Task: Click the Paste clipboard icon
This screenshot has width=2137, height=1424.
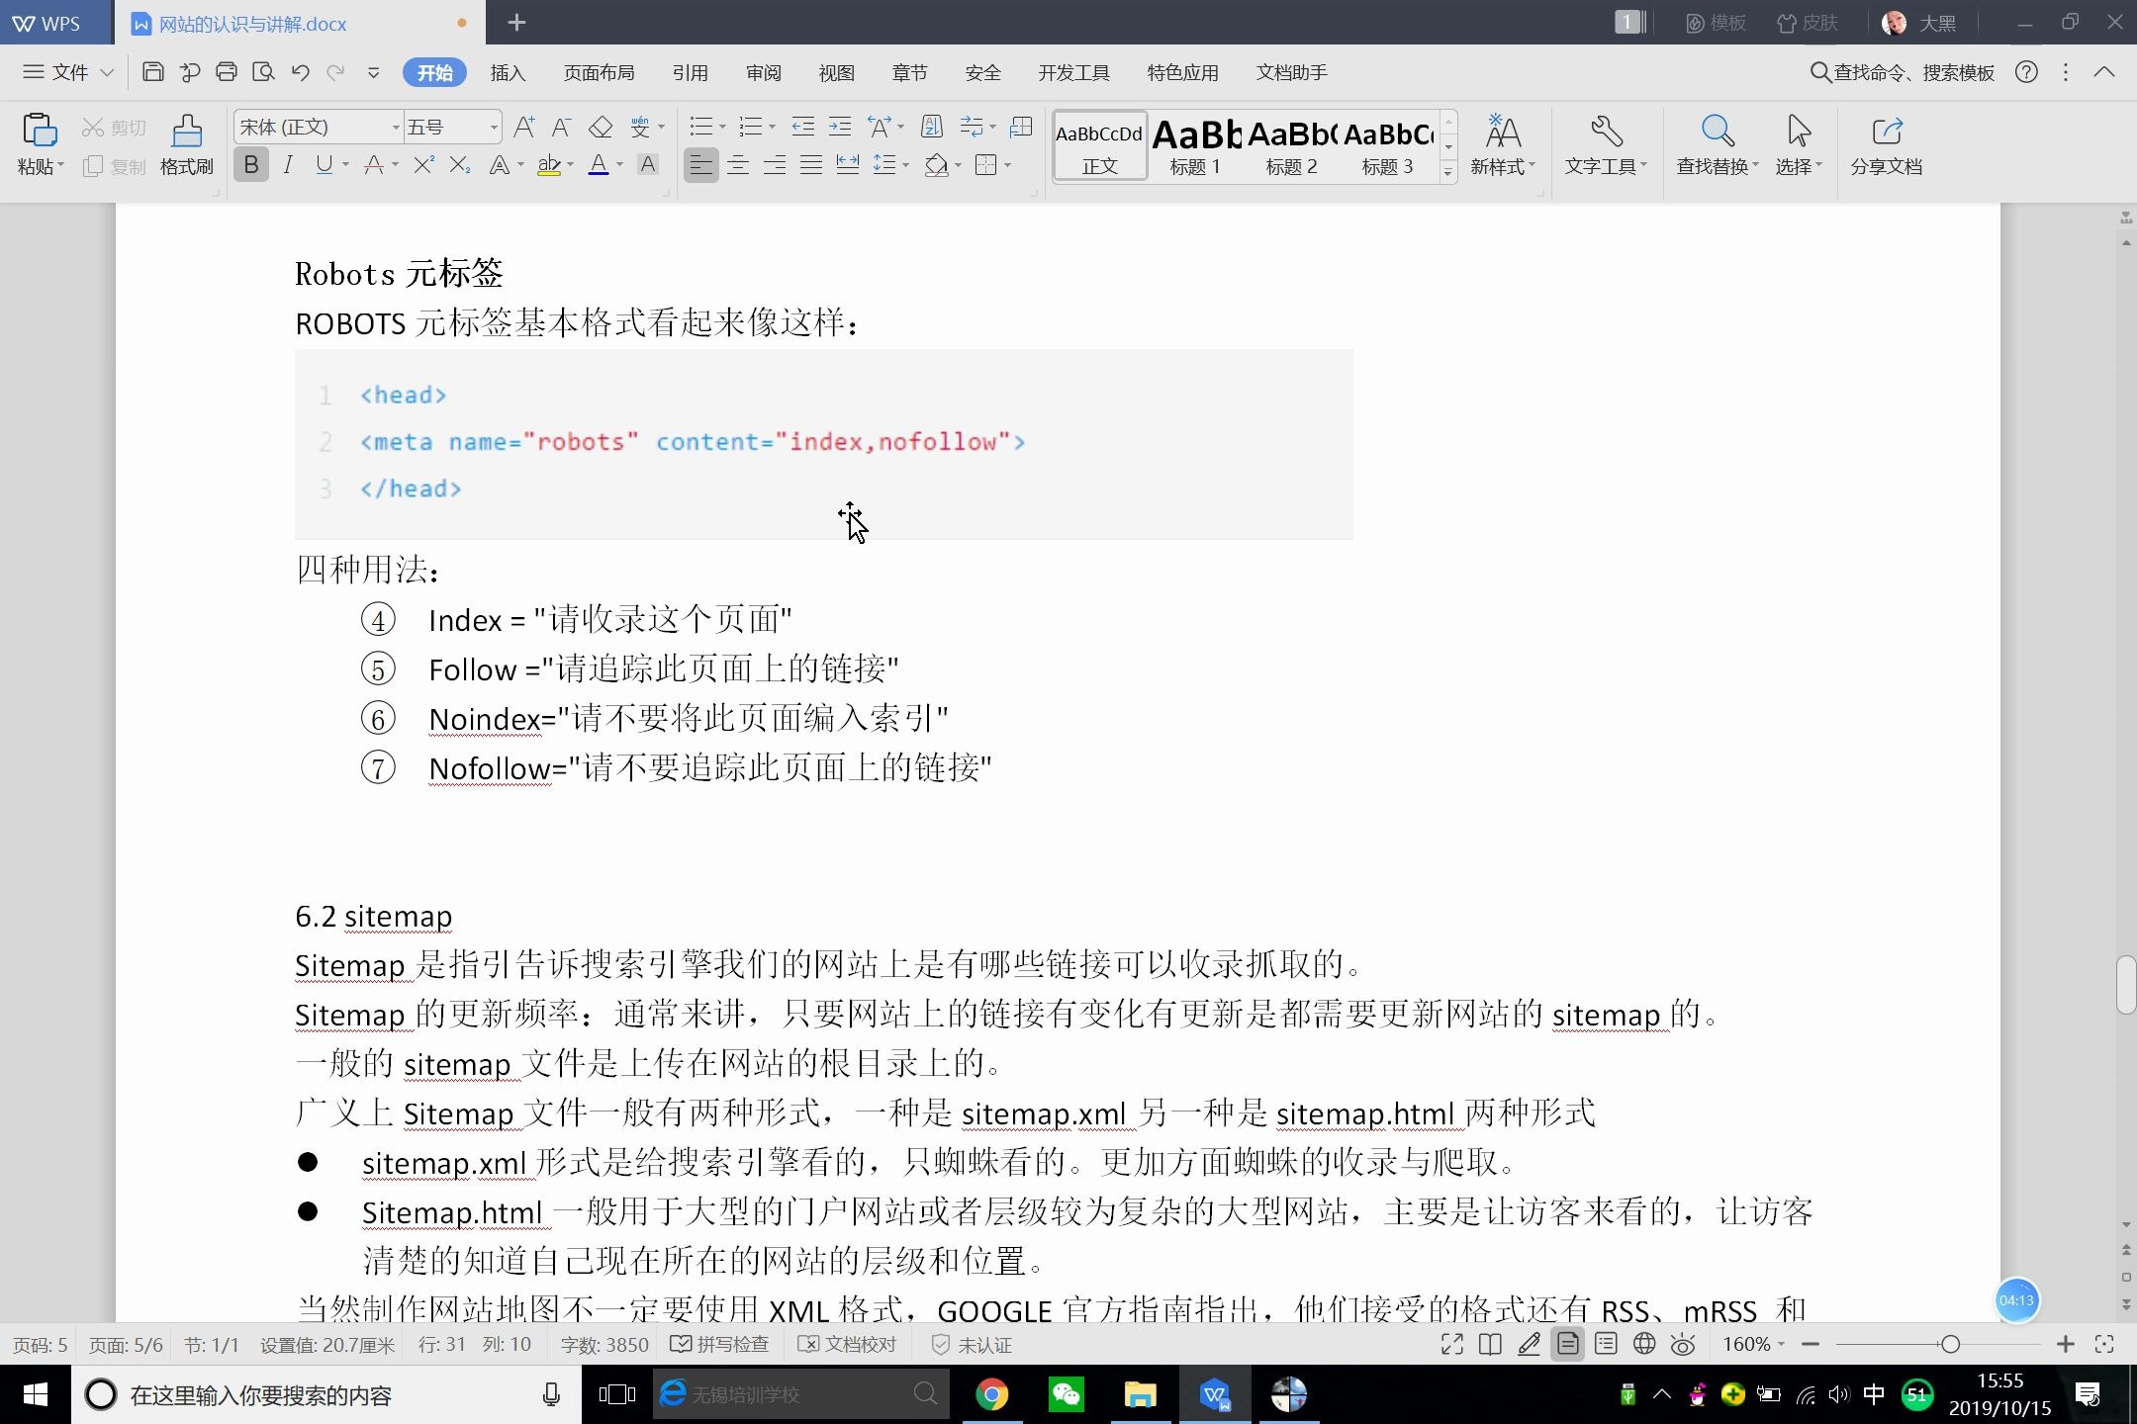Action: [40, 131]
